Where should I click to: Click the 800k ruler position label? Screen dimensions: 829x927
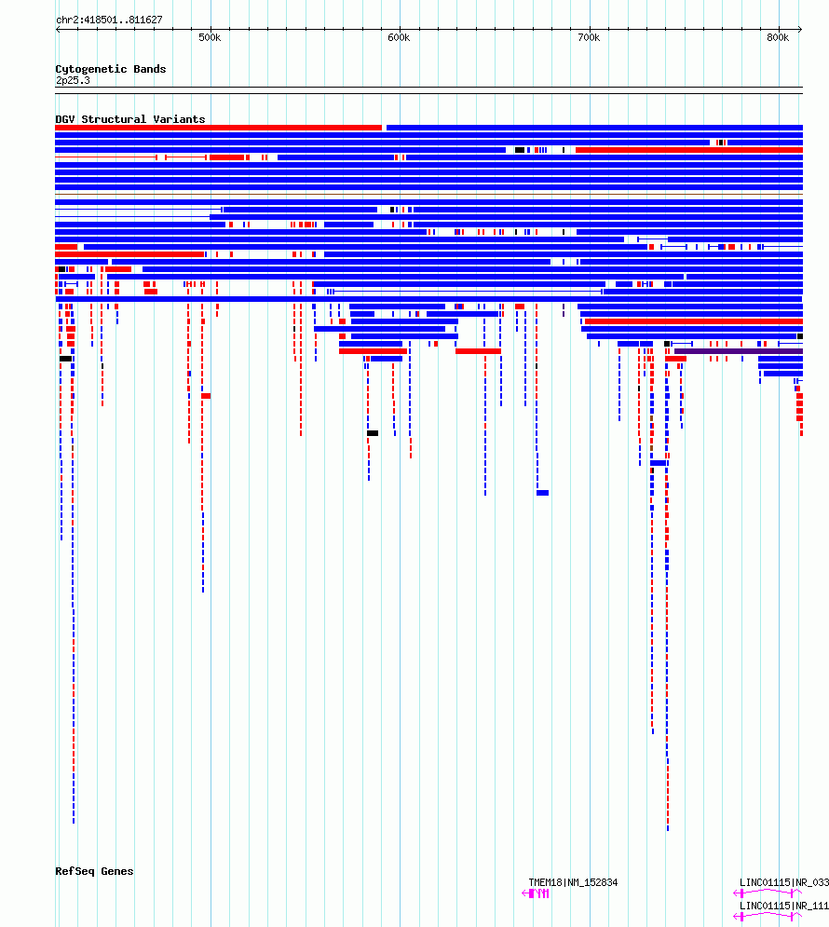(778, 38)
